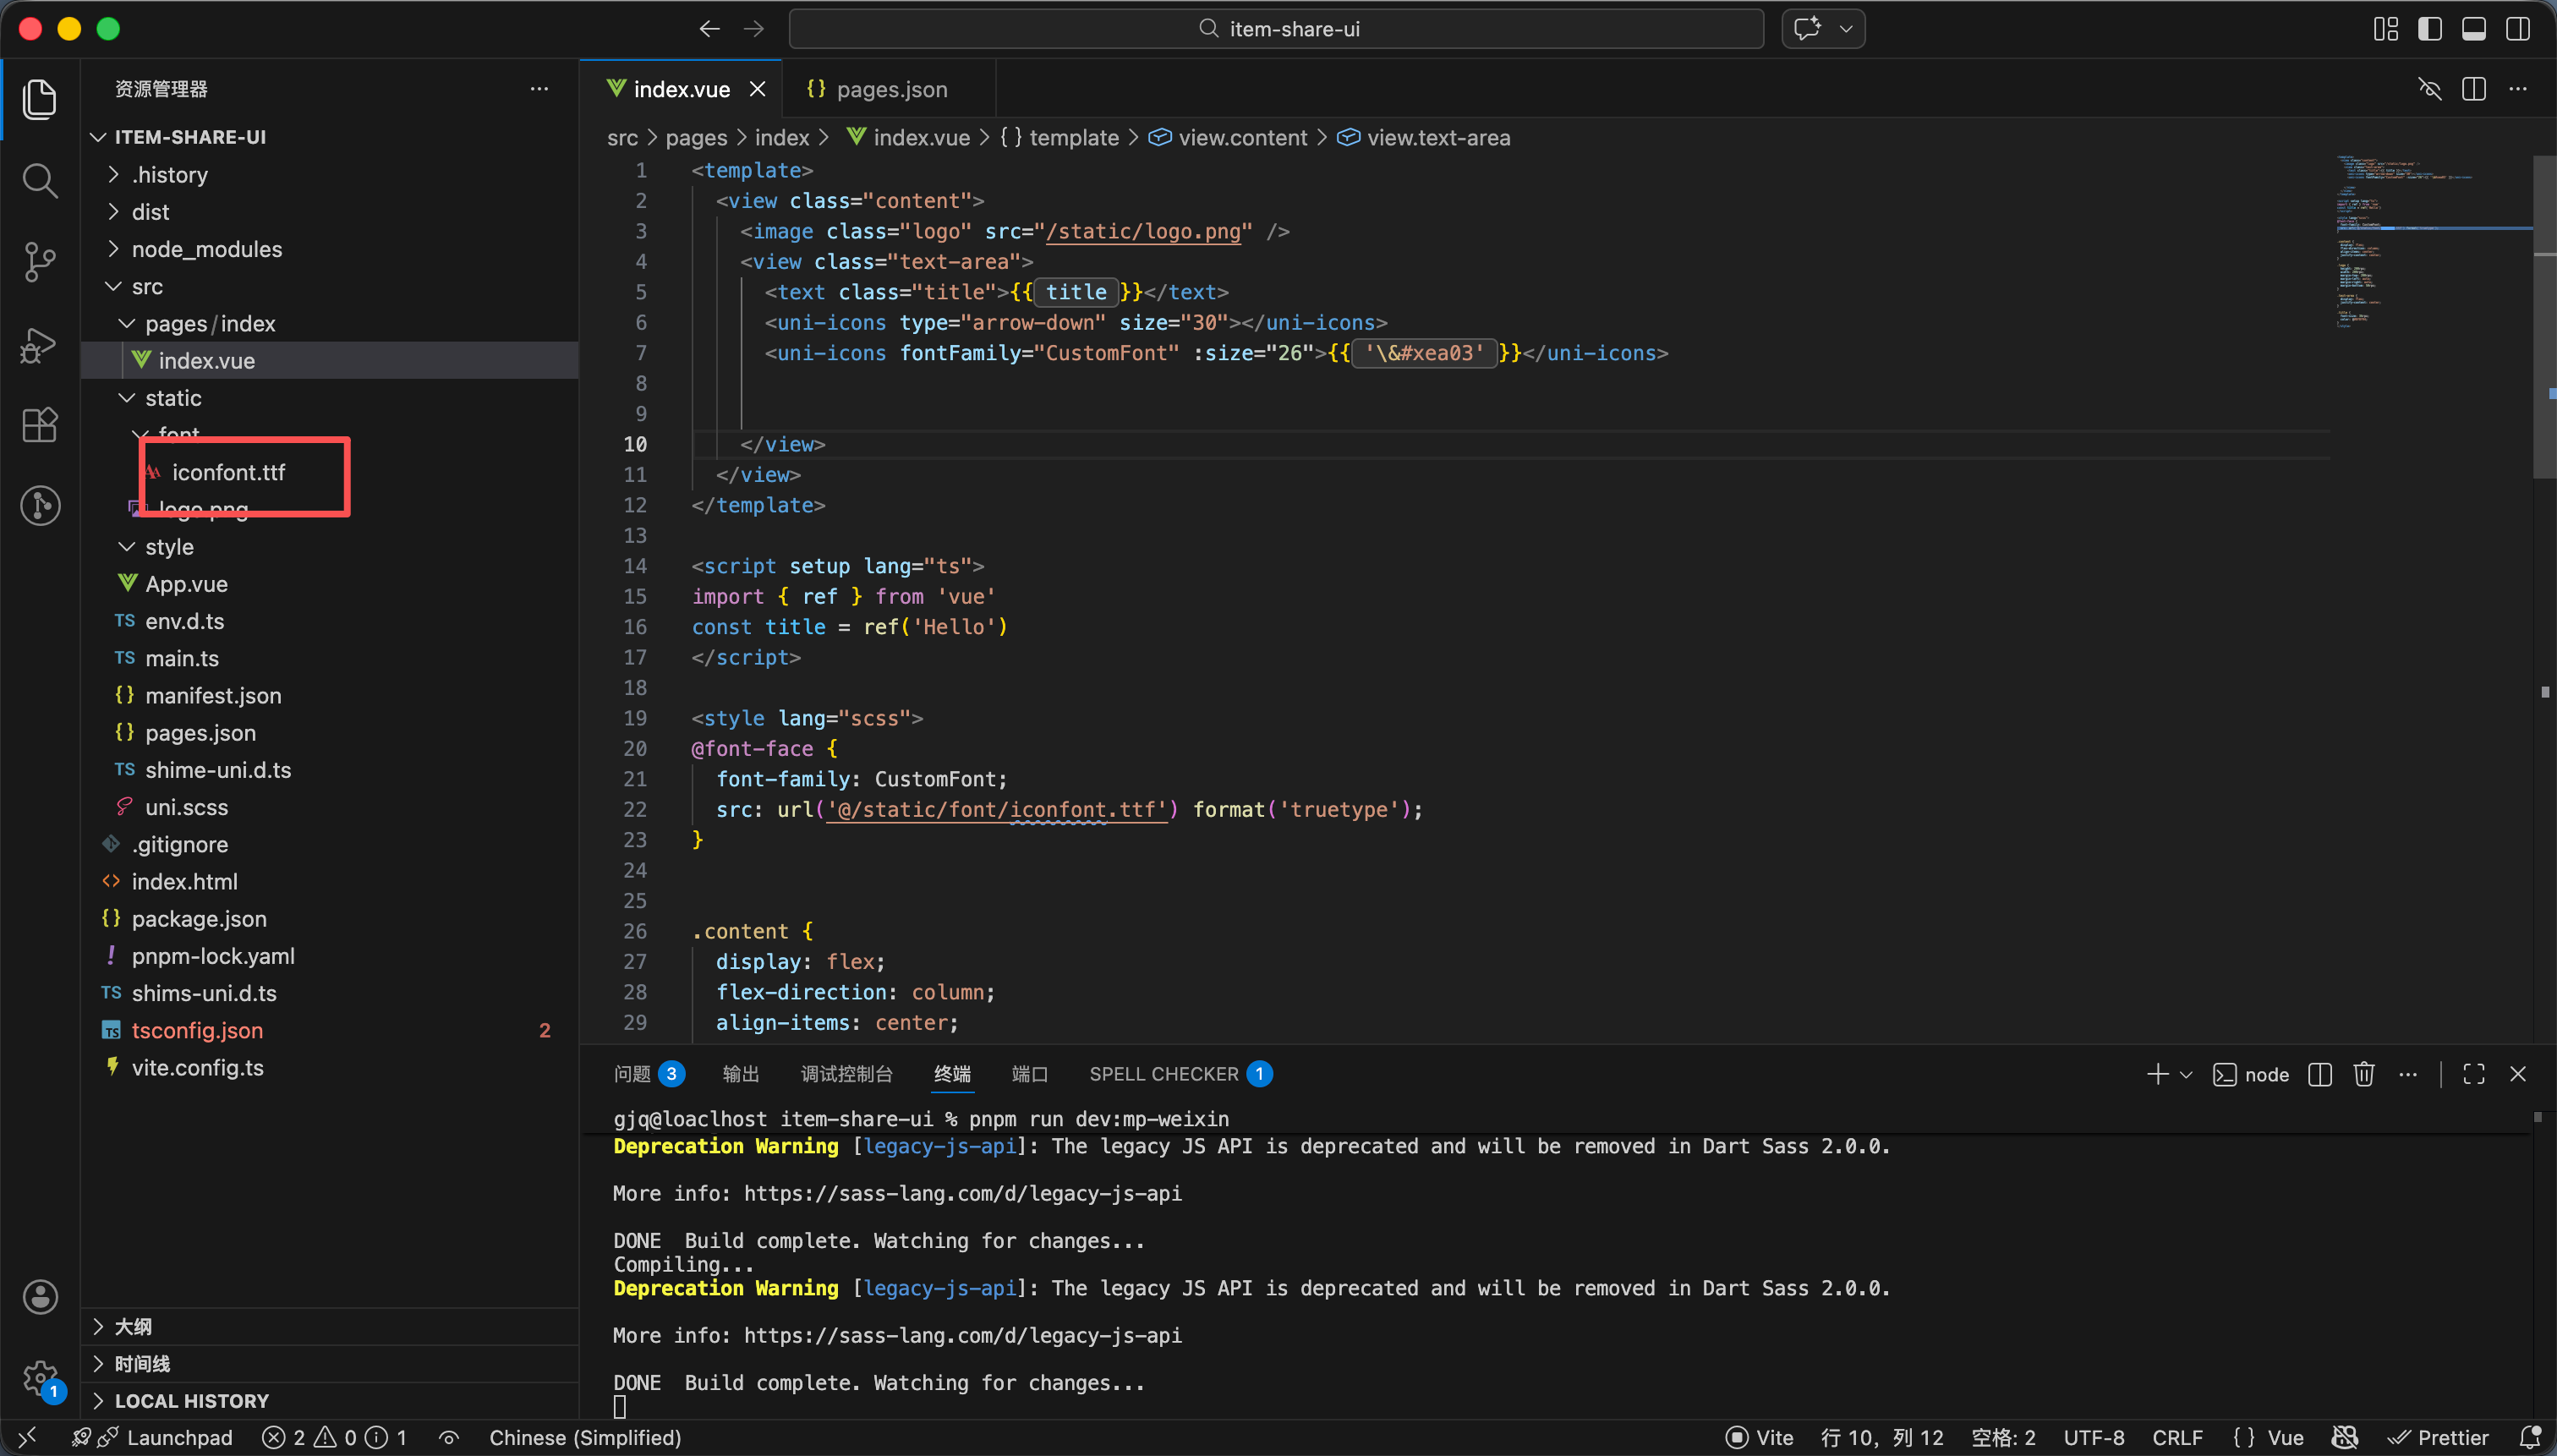Kill terminal with the trash icon

2363,1074
